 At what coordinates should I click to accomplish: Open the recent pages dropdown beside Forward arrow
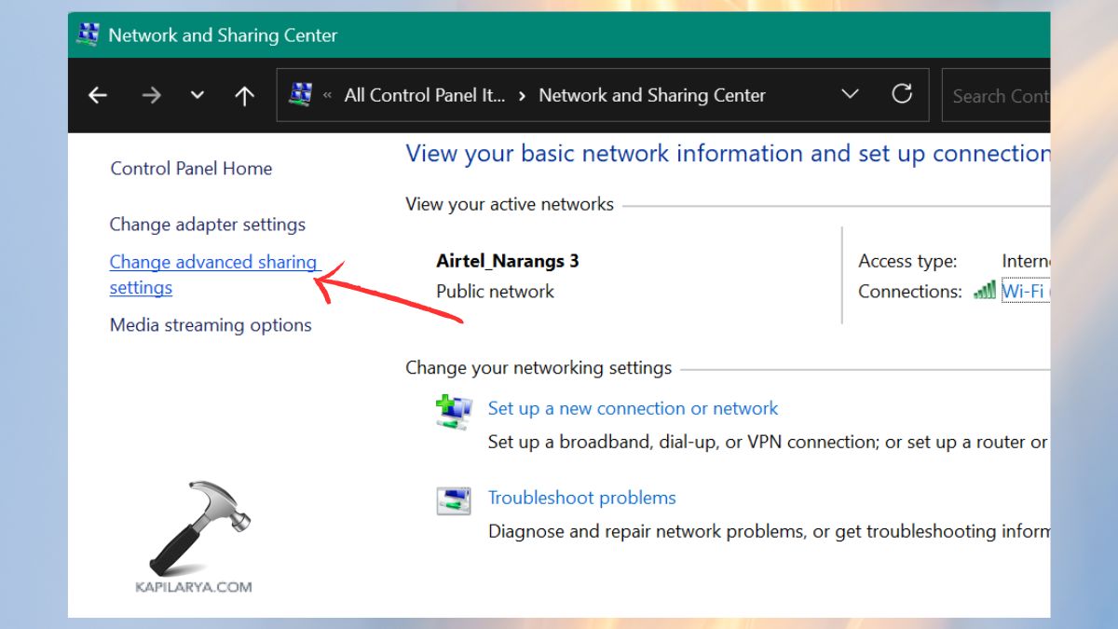[197, 94]
